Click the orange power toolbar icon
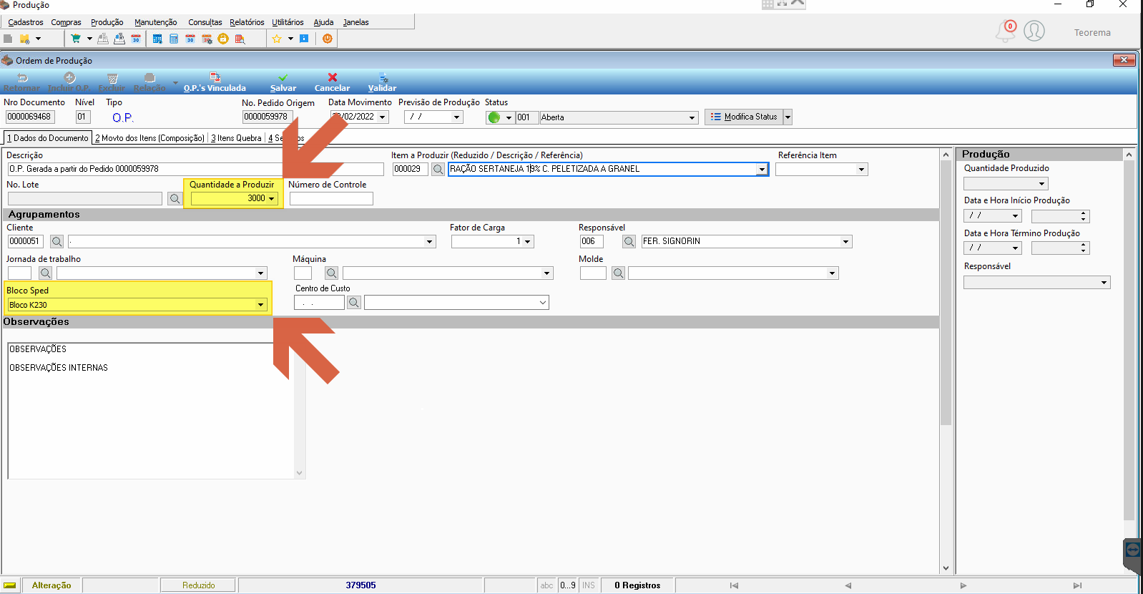This screenshot has height=594, width=1143. pos(328,39)
